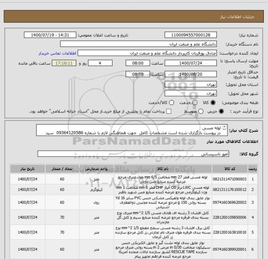Select the کالا radio button
The width and height of the screenshot is (268, 259).
click(x=213, y=103)
